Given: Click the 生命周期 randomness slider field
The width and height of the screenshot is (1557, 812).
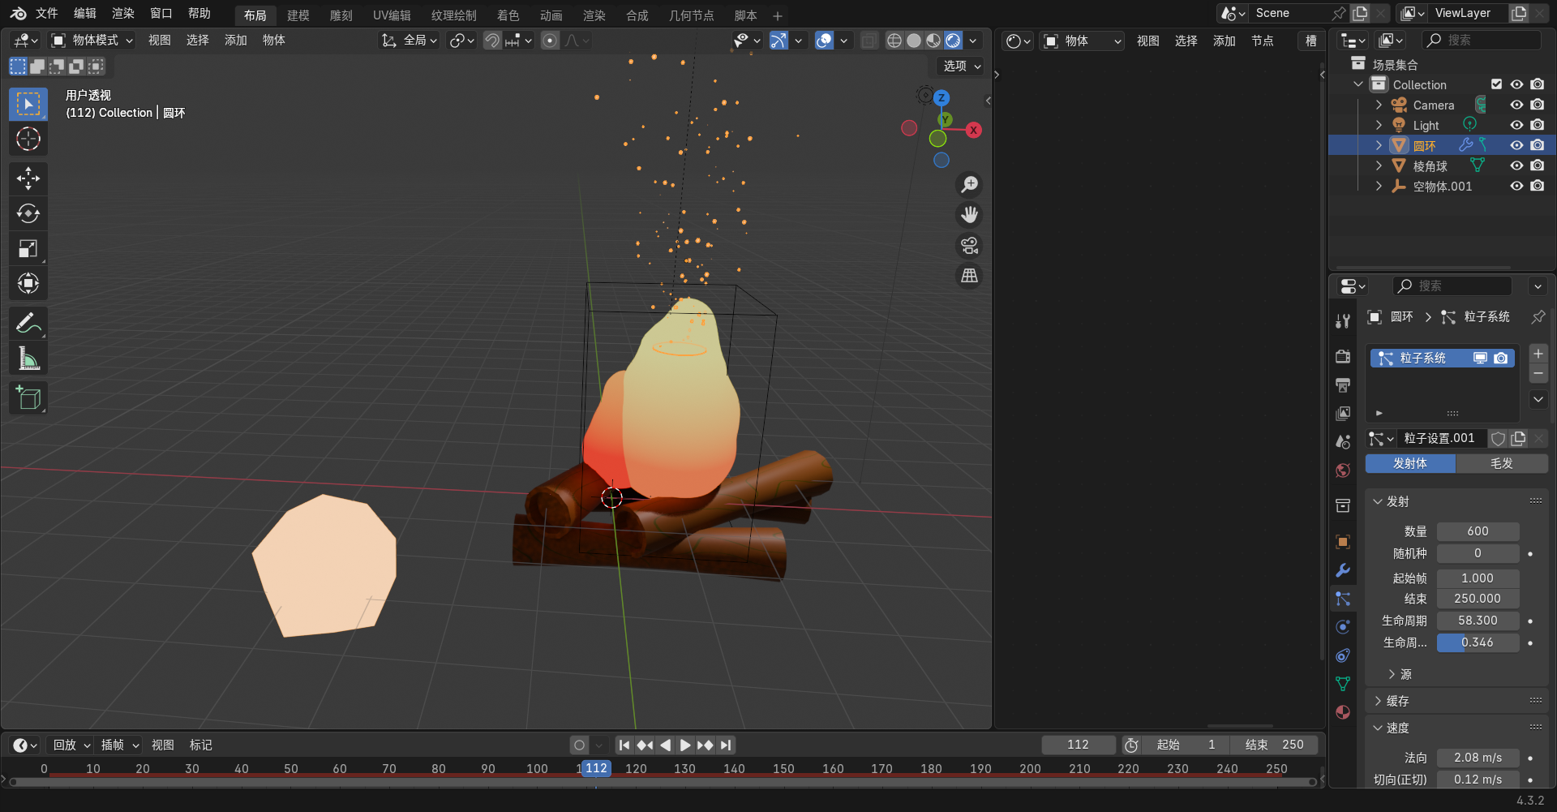Looking at the screenshot, I should point(1477,642).
